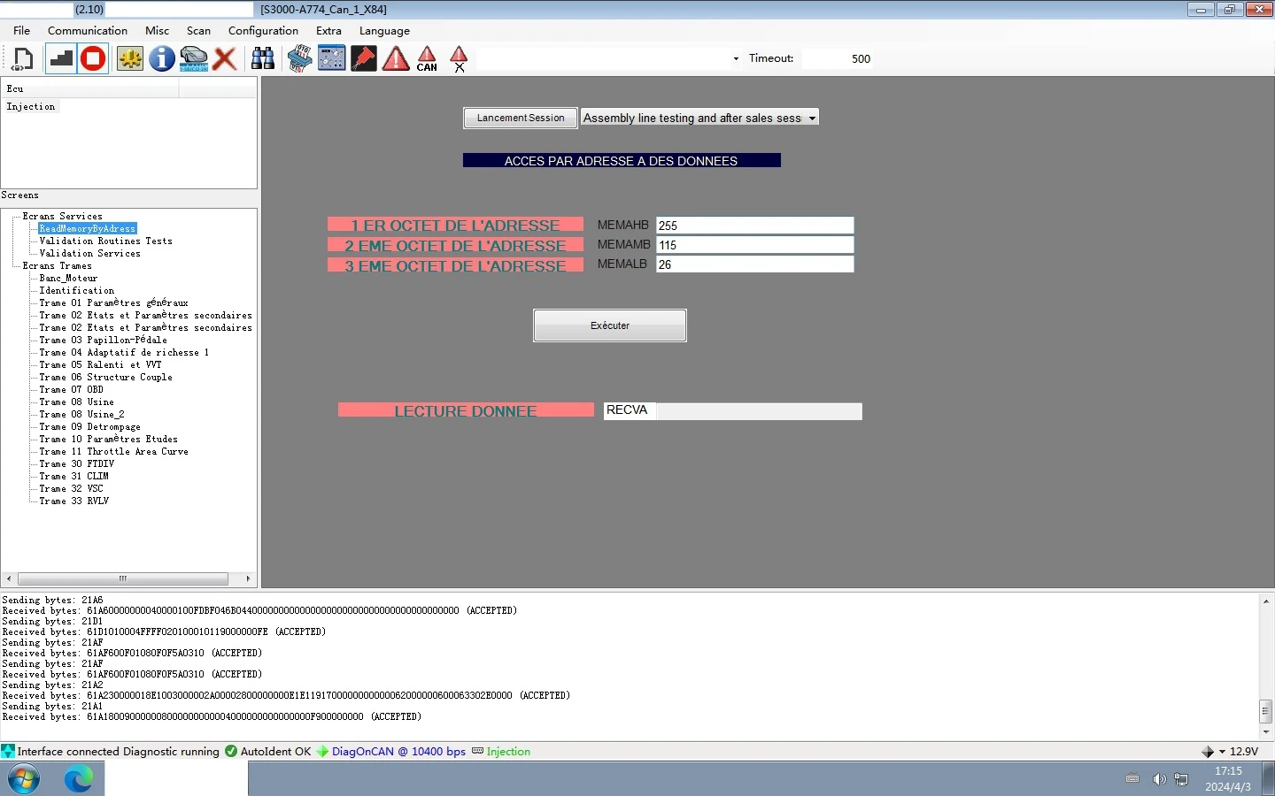
Task: Click the binary data chip icon
Action: point(300,59)
